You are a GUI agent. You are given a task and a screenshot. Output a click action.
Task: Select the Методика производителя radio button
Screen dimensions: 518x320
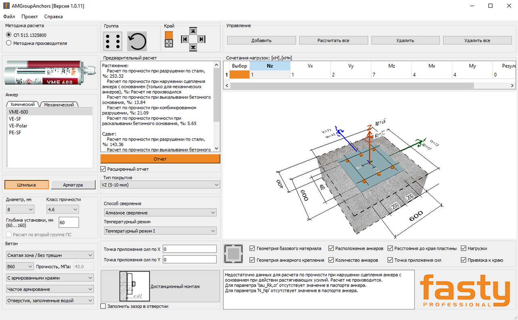point(9,43)
